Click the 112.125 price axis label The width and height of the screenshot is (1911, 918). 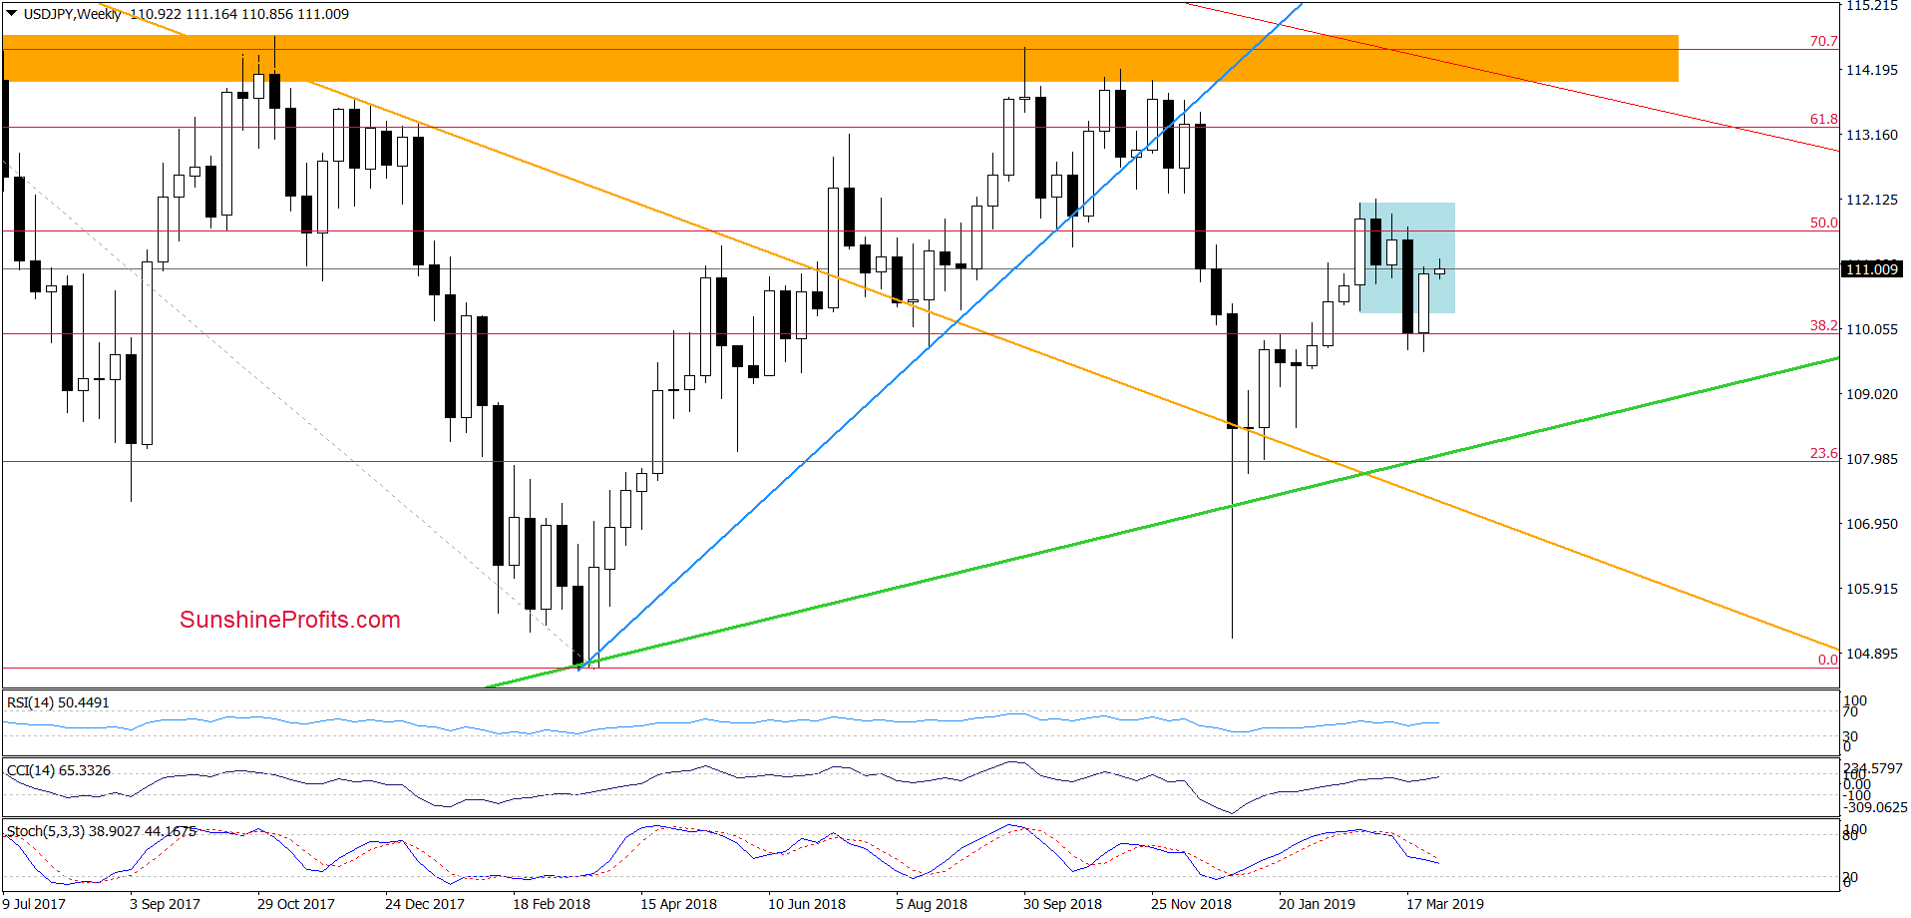pyautogui.click(x=1872, y=200)
